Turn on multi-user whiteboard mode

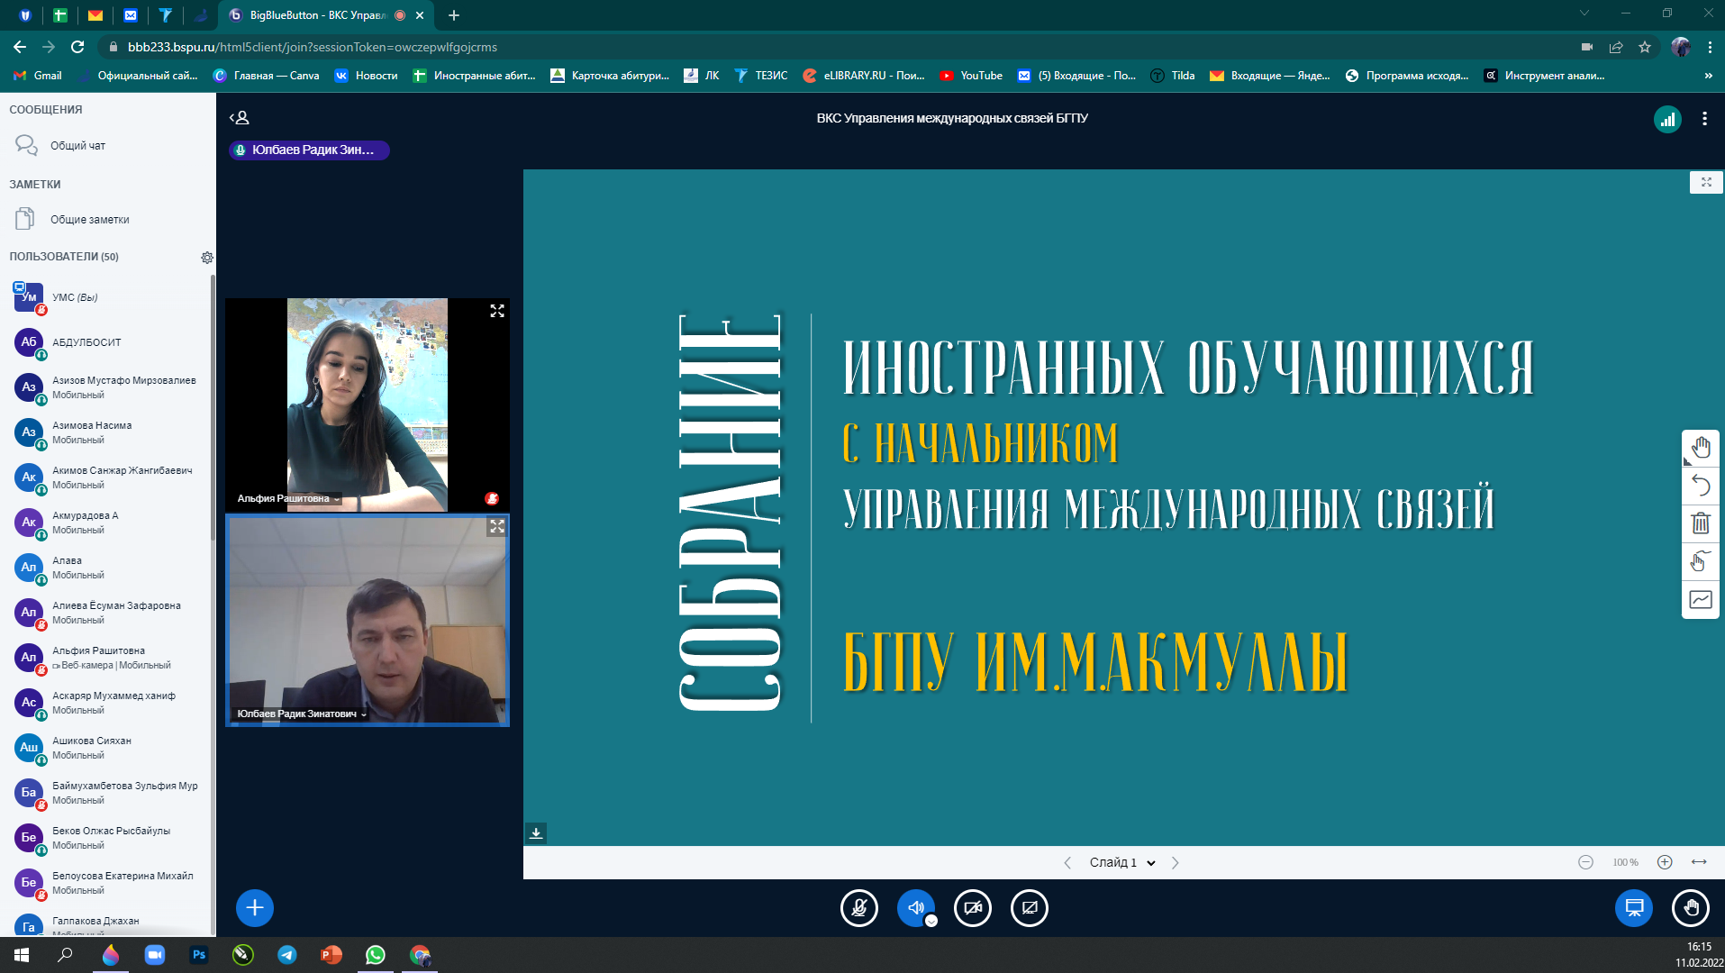click(x=1700, y=561)
